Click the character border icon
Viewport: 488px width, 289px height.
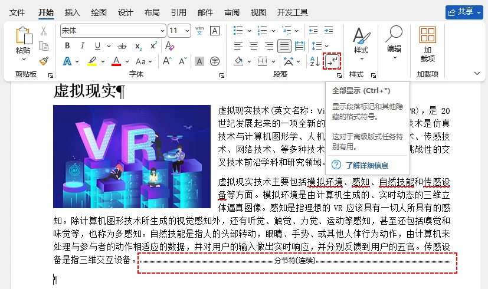click(x=214, y=31)
